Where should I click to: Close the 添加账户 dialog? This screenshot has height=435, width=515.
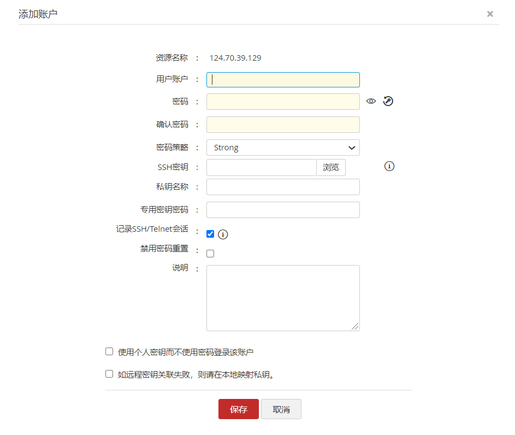[490, 14]
